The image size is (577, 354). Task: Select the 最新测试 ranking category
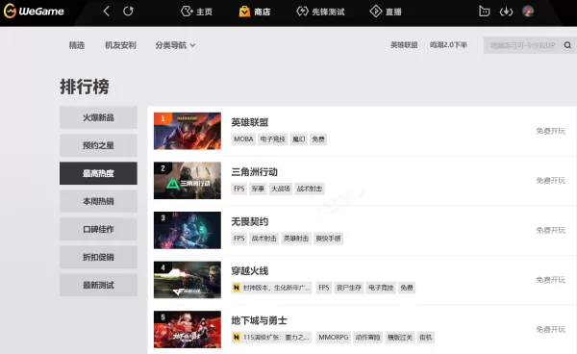click(x=98, y=285)
